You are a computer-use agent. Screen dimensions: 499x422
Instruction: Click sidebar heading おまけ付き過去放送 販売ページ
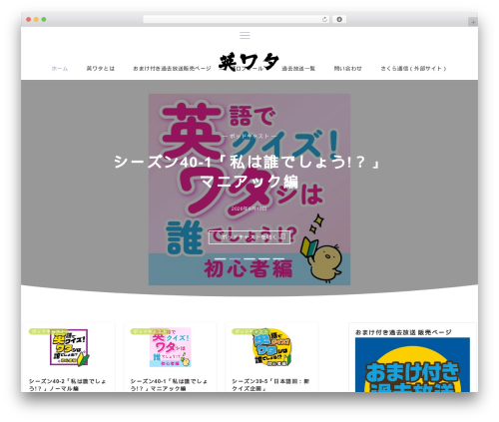403,332
